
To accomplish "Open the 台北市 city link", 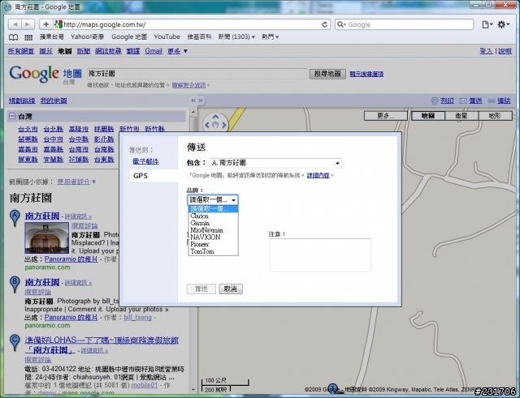I will pyautogui.click(x=28, y=129).
